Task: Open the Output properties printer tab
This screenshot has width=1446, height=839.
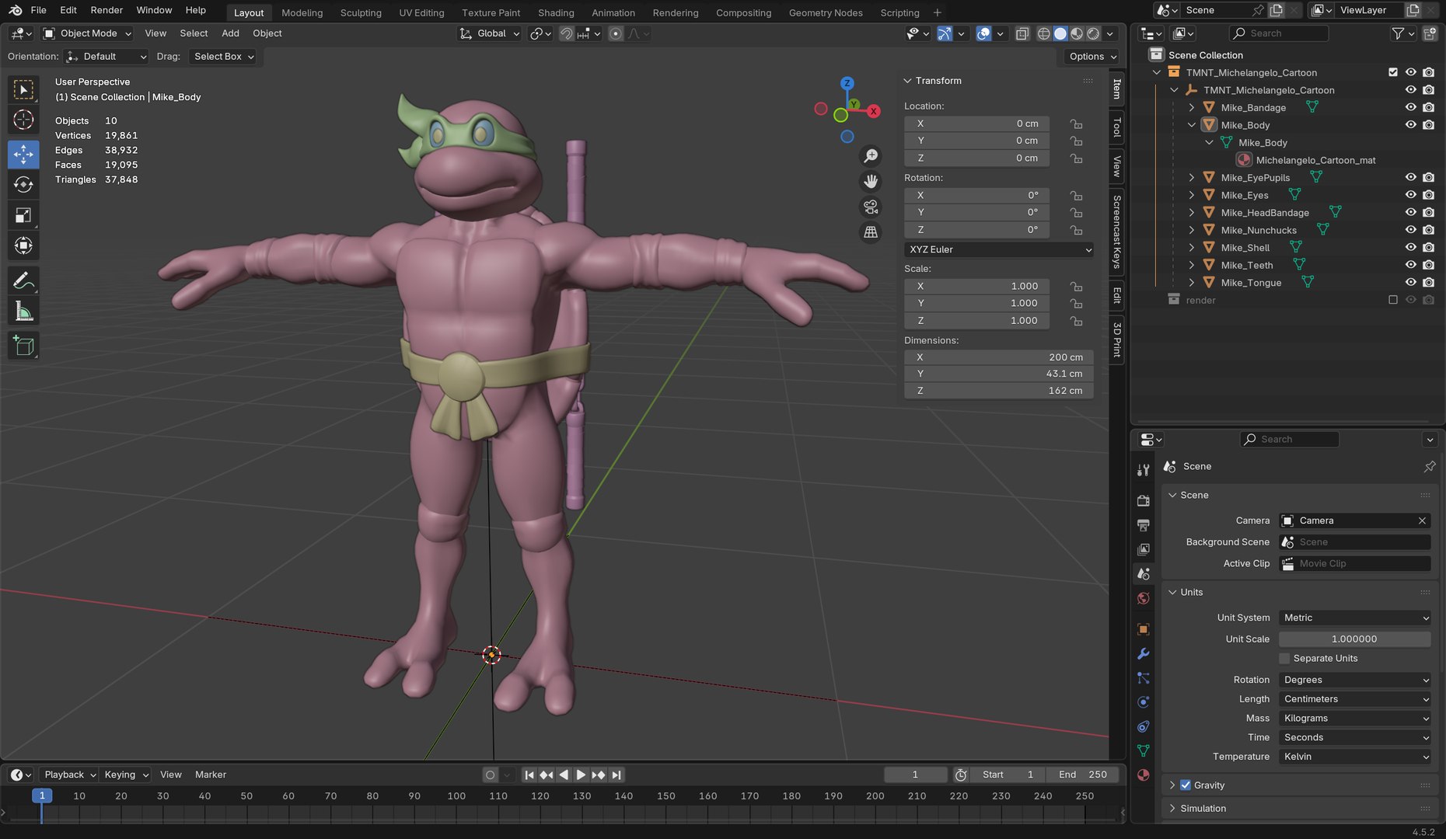Action: tap(1143, 525)
